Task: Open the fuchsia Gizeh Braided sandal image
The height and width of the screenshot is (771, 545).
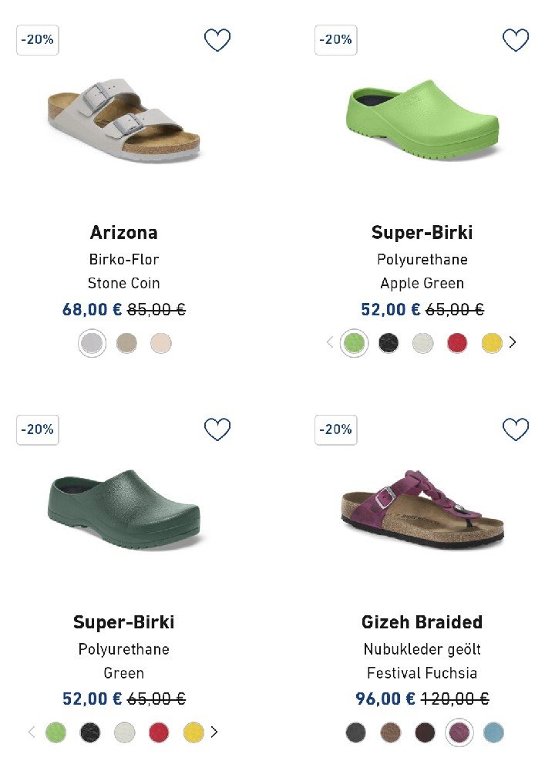Action: pyautogui.click(x=422, y=507)
